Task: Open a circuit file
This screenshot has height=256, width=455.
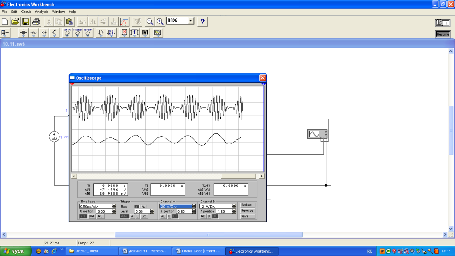Action: (x=15, y=22)
